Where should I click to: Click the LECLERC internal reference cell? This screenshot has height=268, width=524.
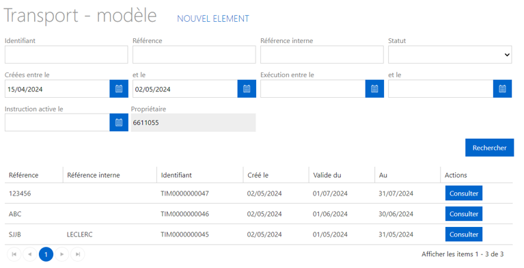79,234
